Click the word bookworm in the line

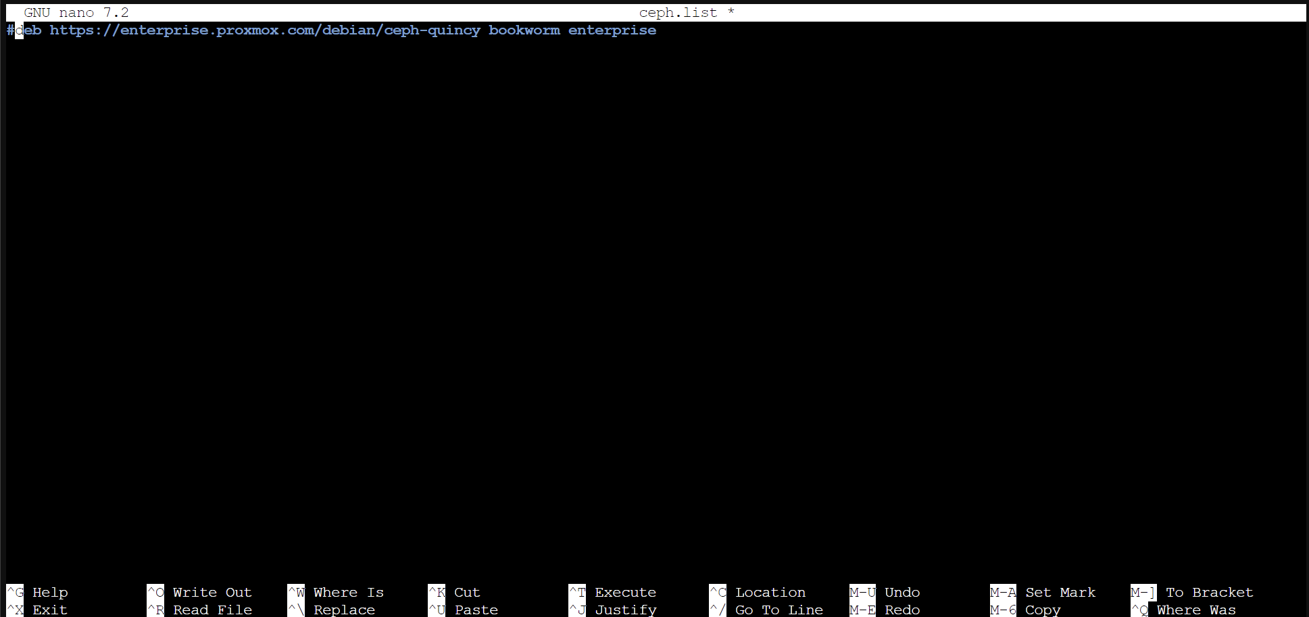click(524, 30)
